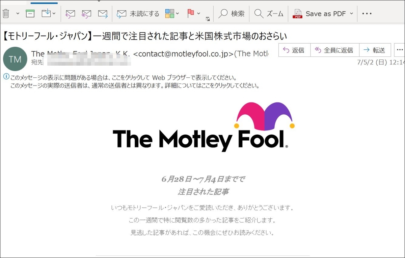Click the 全員に返信 reply all button

pos(335,50)
